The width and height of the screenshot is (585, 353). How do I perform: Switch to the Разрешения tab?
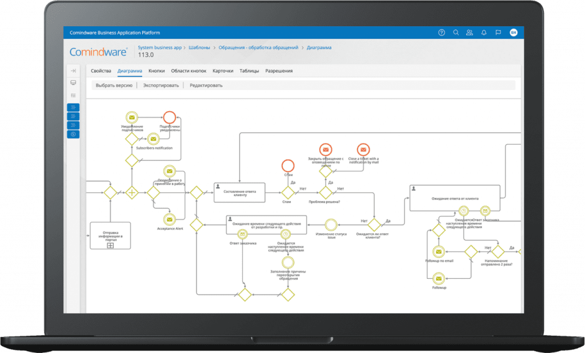click(279, 71)
